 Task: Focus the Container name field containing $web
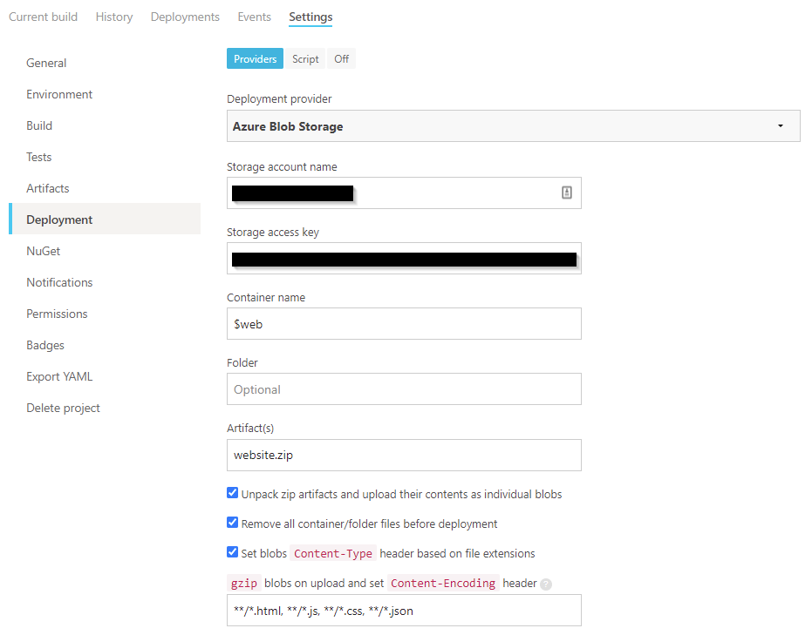[x=404, y=324]
